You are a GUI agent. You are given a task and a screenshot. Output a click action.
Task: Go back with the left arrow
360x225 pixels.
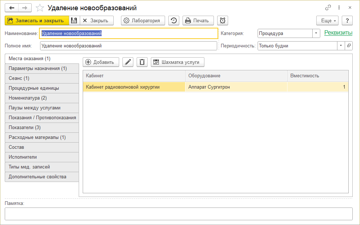click(12, 8)
